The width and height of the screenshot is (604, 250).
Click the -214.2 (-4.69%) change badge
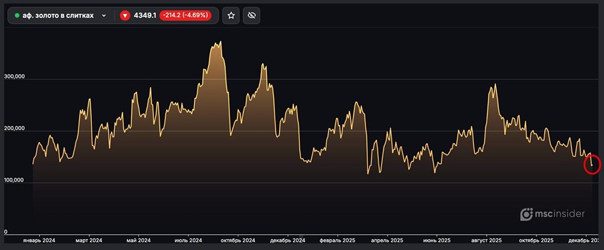coord(185,16)
